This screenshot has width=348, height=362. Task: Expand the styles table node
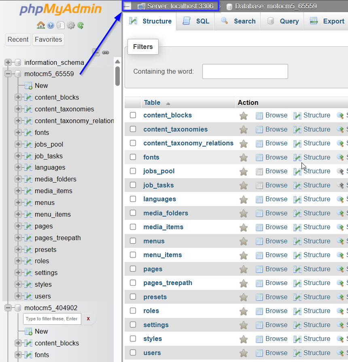pos(18,284)
